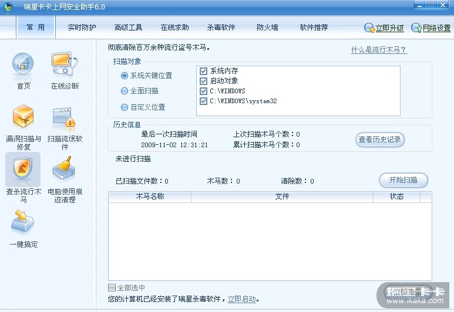Click the 立即升级 upgrade link
This screenshot has height=312, width=454.
[390, 28]
